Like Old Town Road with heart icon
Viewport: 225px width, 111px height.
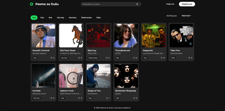79,58
